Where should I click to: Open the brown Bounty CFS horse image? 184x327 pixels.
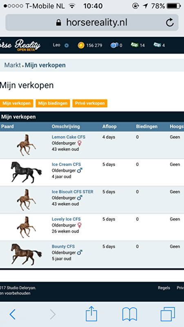pyautogui.click(x=26, y=254)
